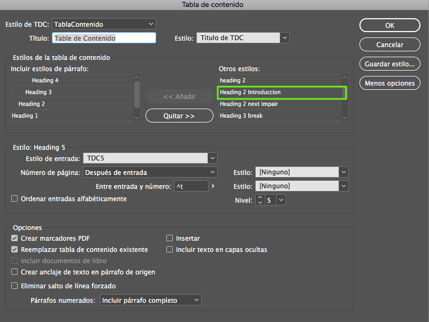Toggle Reemplazar tabla de contenido existente
Viewport: 429px width, 322px height.
(14, 249)
